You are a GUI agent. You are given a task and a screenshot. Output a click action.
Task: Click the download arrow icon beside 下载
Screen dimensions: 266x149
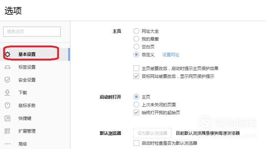click(7, 93)
